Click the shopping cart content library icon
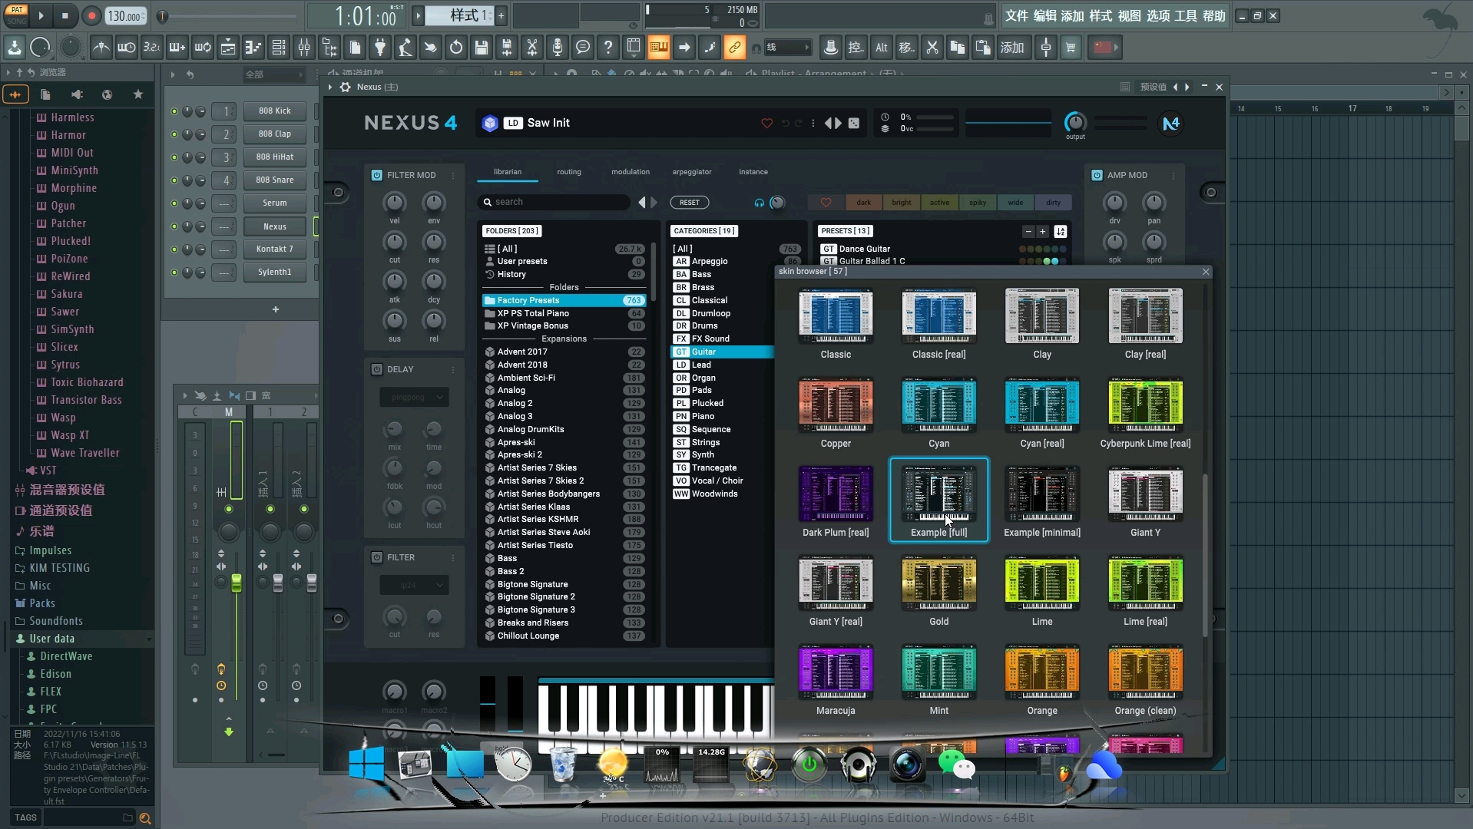 (x=1071, y=48)
